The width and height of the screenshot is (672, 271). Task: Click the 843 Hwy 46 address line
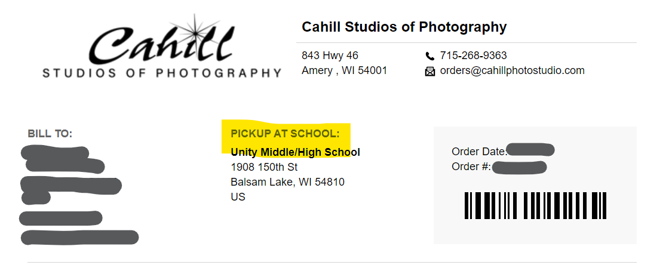tap(330, 56)
